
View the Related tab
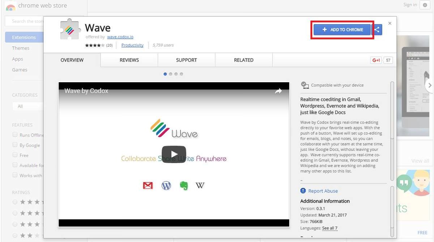click(244, 60)
